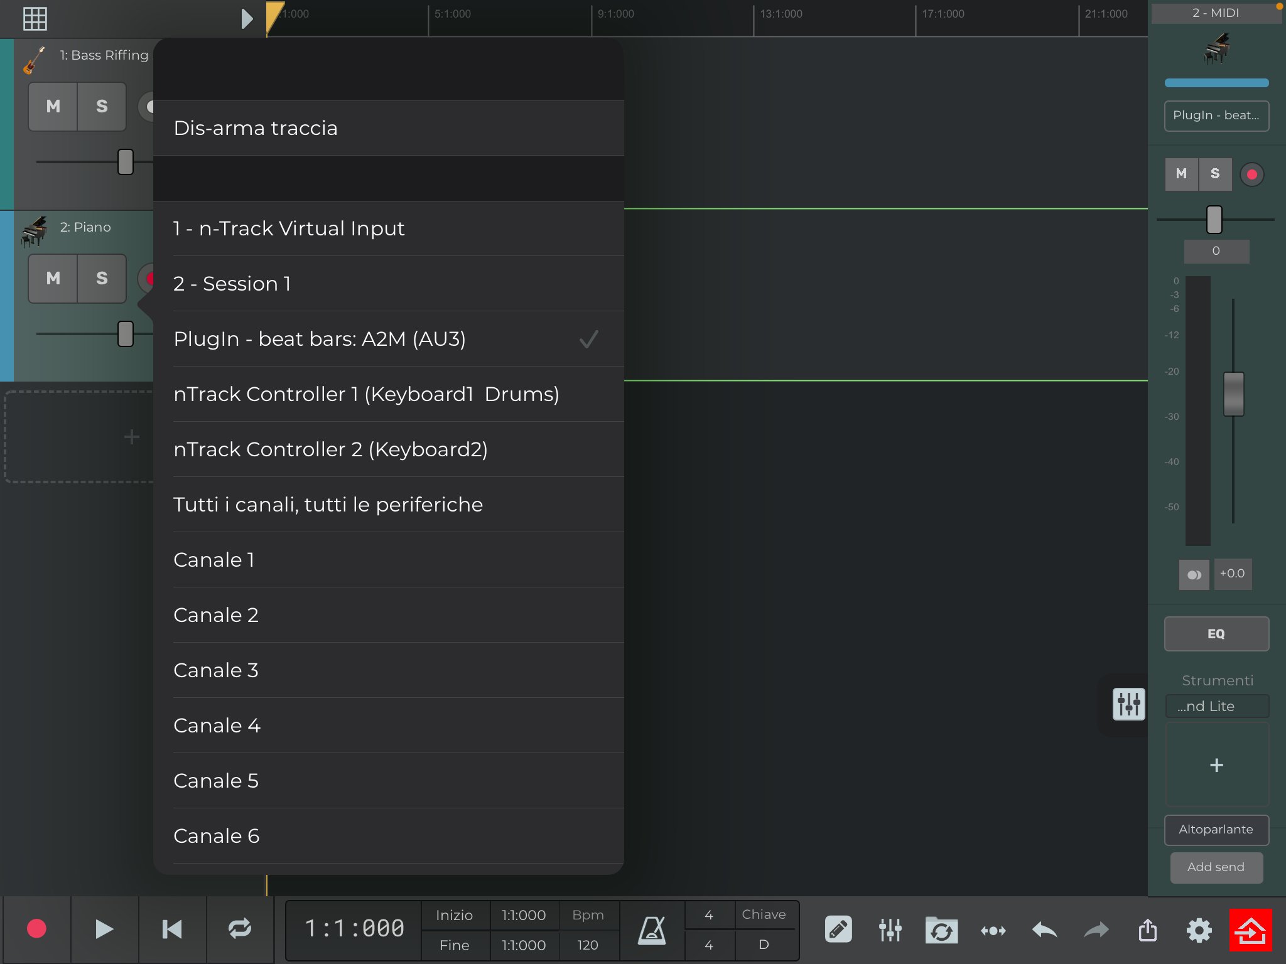
Task: Click the channel strip volume fader handle
Action: [x=1233, y=394]
